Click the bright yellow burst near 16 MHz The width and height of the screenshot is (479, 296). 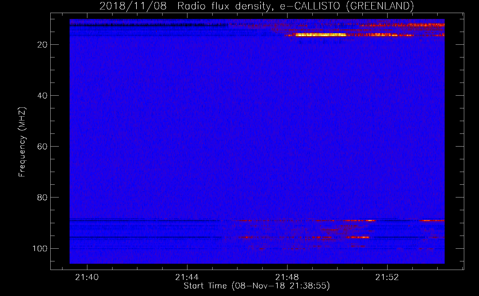[321, 35]
